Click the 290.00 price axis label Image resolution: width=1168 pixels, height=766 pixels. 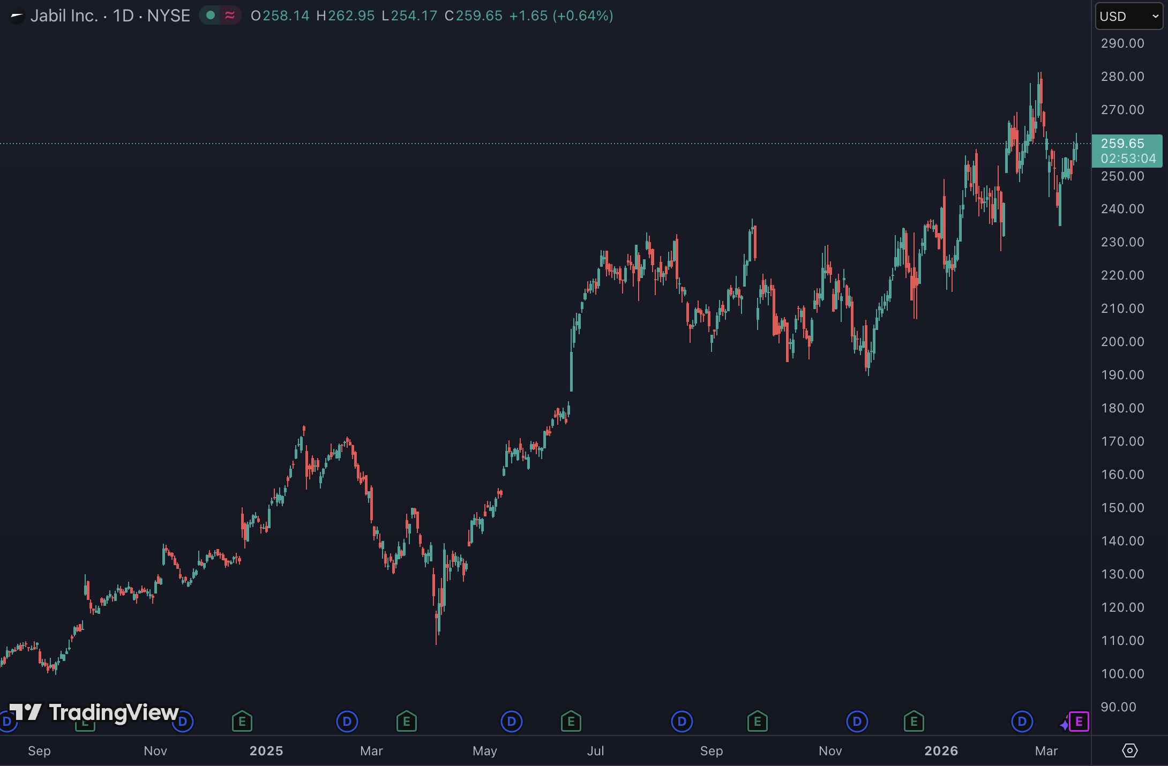pyautogui.click(x=1122, y=43)
